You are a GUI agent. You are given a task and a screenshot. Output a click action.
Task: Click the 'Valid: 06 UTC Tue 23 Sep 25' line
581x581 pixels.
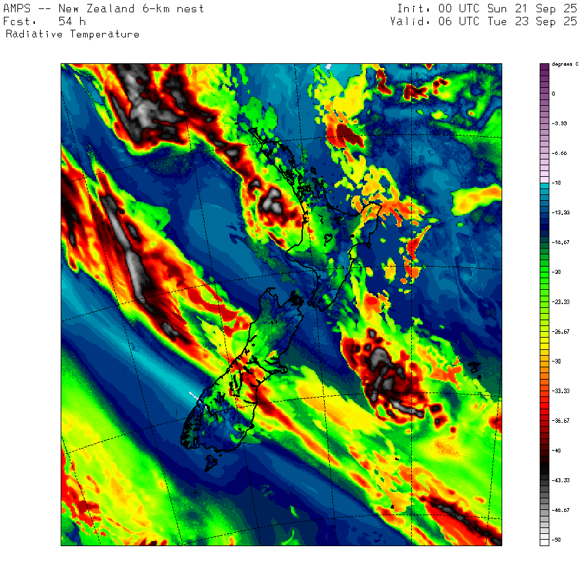[484, 21]
